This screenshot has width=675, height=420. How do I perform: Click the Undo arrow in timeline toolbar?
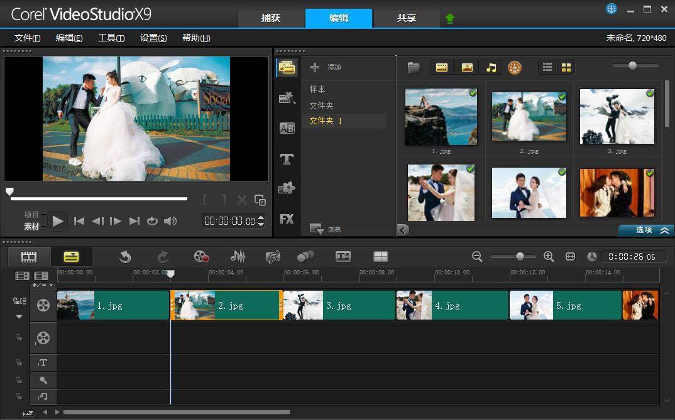pyautogui.click(x=125, y=256)
